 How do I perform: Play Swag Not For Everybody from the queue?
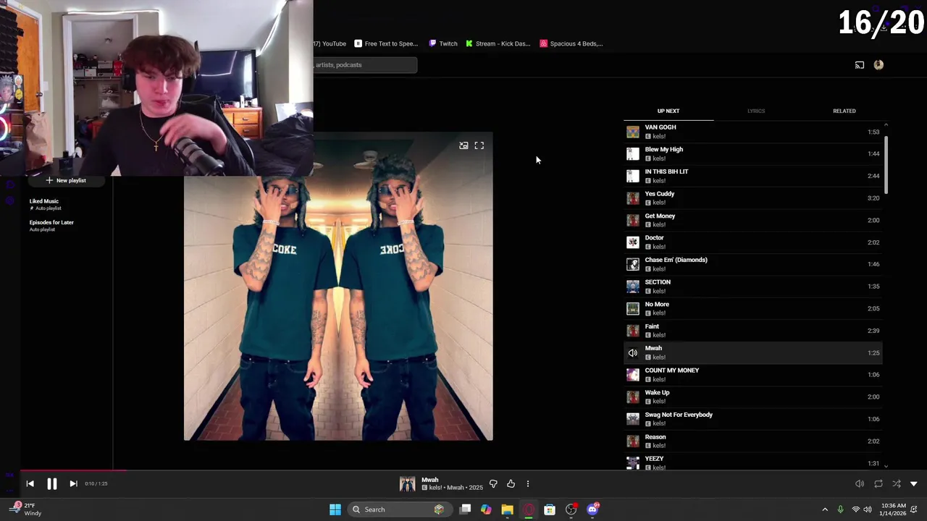pos(753,418)
